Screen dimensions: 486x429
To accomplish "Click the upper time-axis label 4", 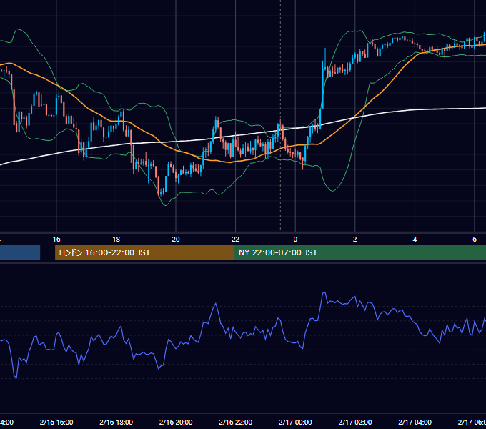I will [x=415, y=240].
